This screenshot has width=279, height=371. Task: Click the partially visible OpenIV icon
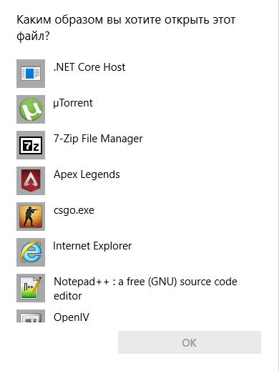[31, 316]
